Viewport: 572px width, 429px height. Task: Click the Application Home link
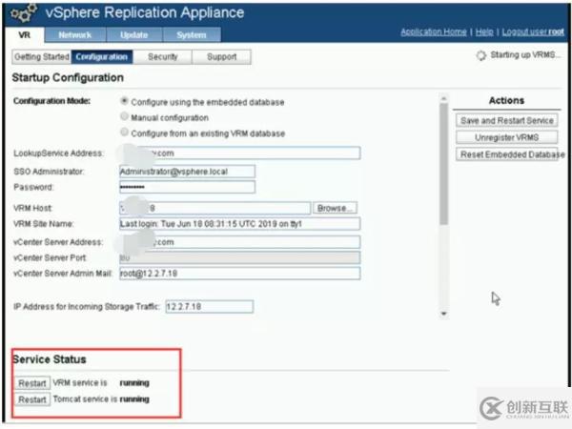(434, 32)
